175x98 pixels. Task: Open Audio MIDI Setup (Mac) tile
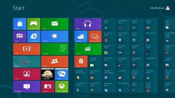170,36
